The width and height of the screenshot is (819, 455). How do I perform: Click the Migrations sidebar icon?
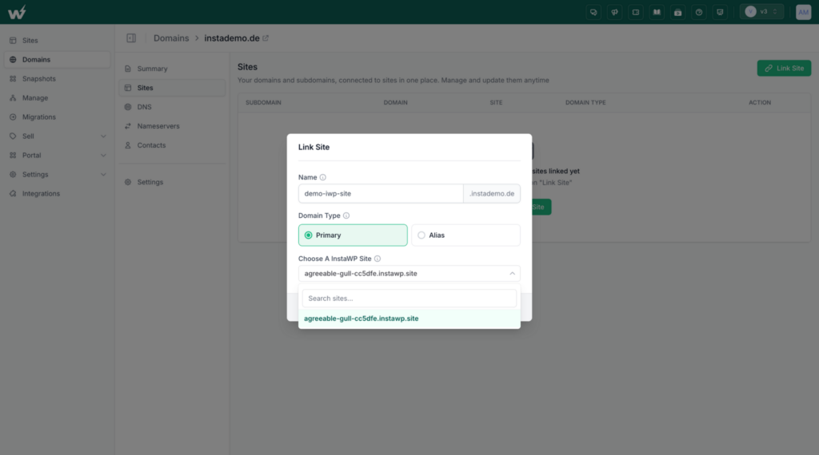[13, 117]
